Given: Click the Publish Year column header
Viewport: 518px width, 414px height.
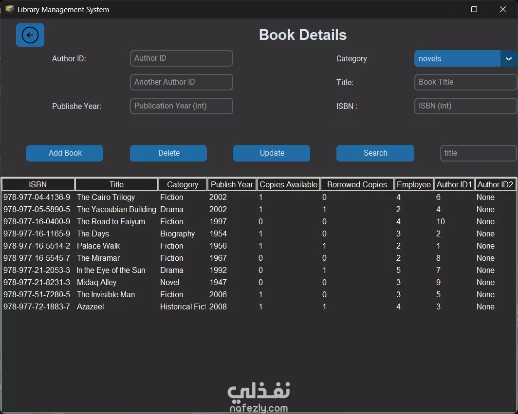Looking at the screenshot, I should [x=232, y=184].
